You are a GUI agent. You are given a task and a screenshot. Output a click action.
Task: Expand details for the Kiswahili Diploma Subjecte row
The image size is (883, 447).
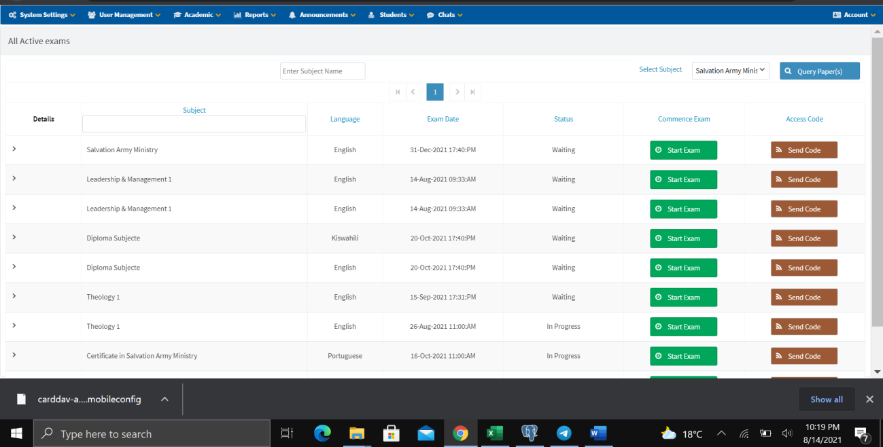click(x=14, y=238)
